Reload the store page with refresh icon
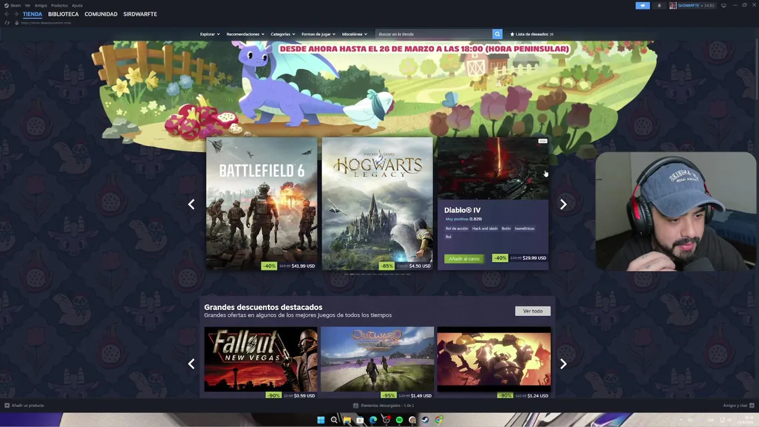Viewport: 759px width, 427px height. pos(7,23)
